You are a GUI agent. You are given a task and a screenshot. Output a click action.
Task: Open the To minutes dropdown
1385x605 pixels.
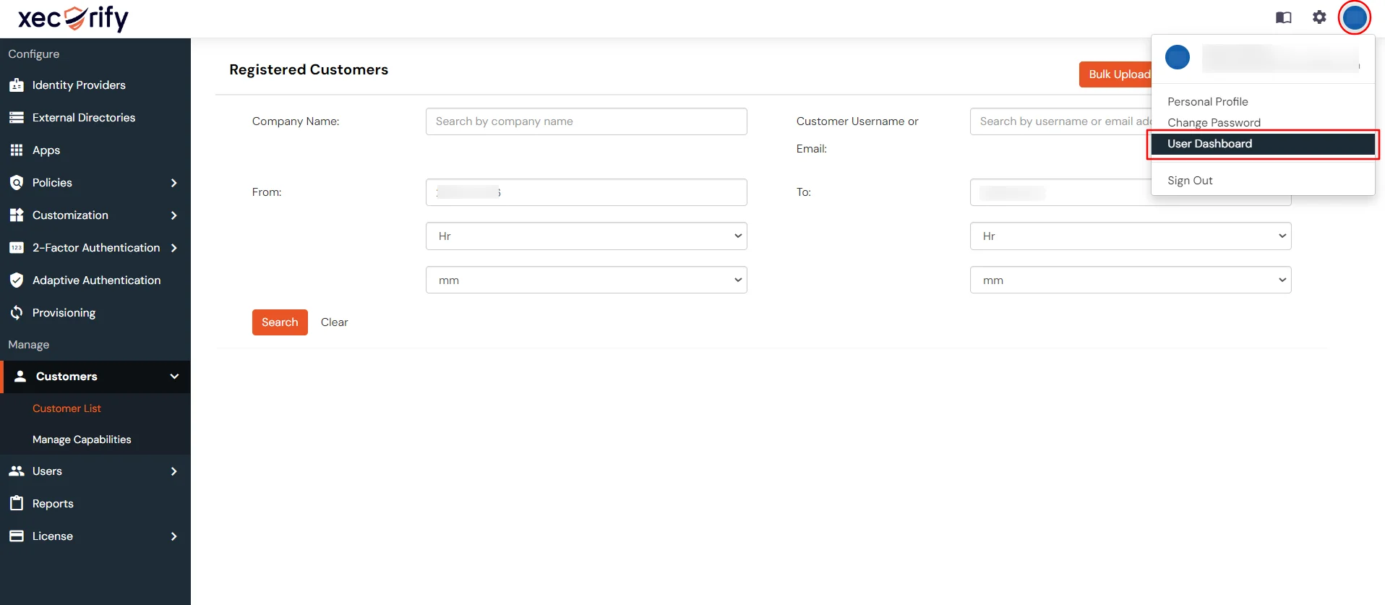1131,280
